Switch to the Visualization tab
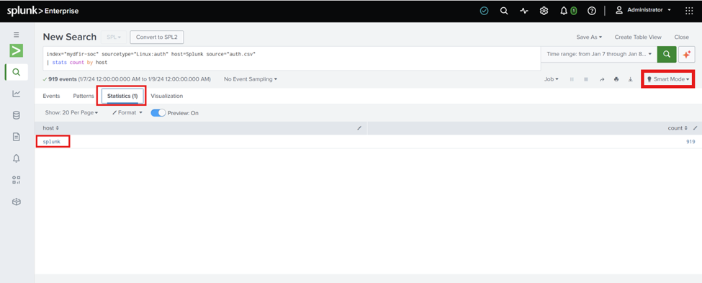702x283 pixels. pyautogui.click(x=166, y=96)
